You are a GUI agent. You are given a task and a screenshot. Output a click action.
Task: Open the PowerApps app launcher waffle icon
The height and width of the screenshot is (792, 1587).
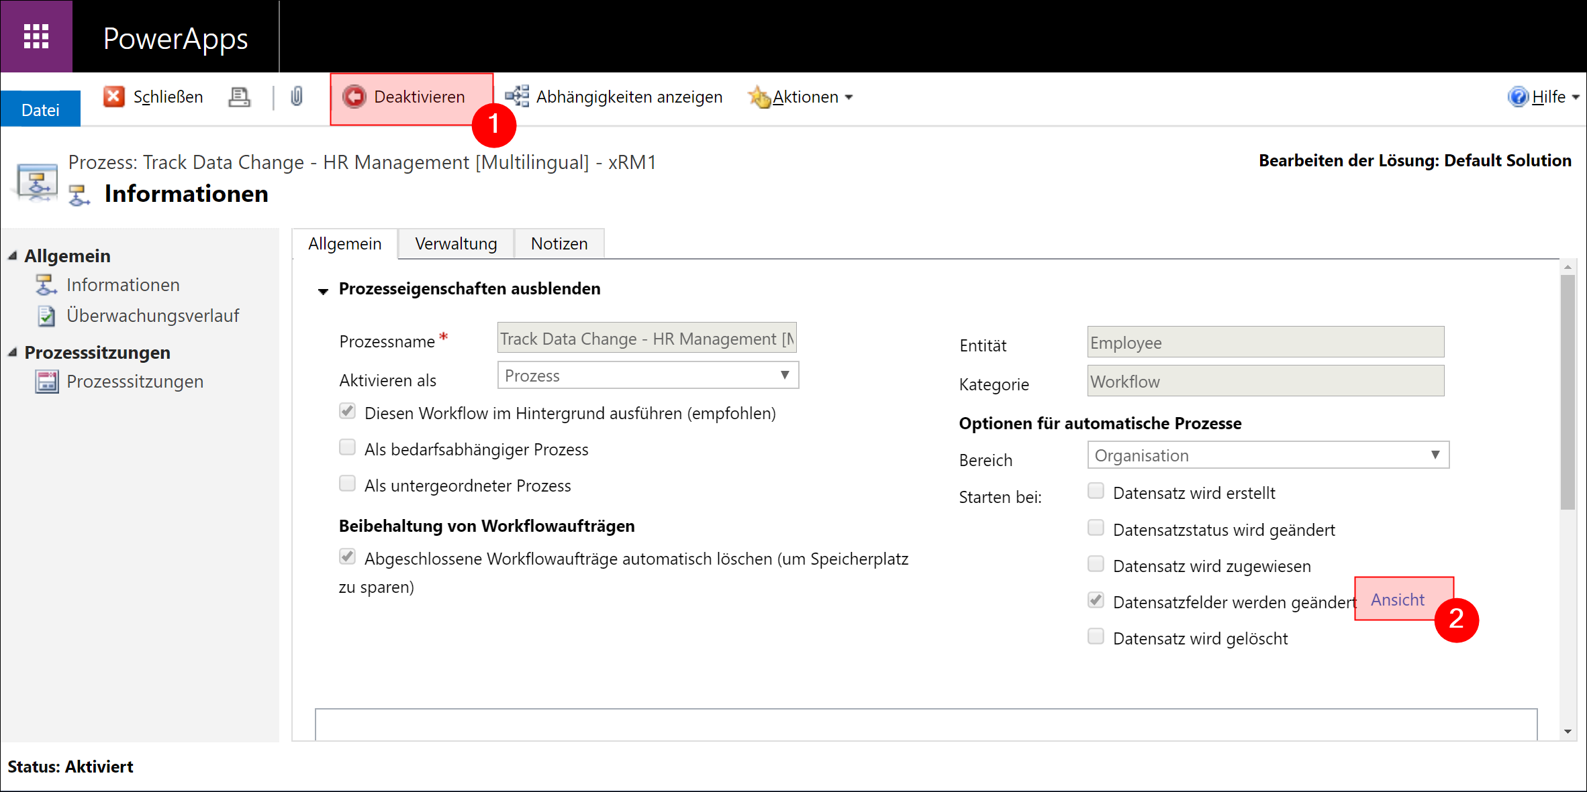tap(36, 36)
